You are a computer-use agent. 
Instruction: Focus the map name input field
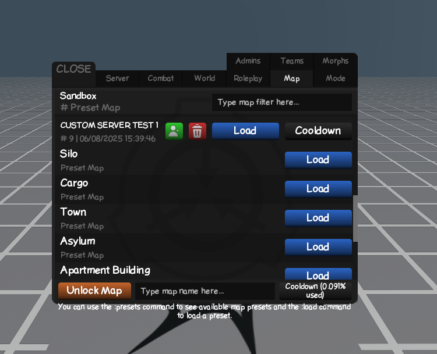[x=205, y=291]
